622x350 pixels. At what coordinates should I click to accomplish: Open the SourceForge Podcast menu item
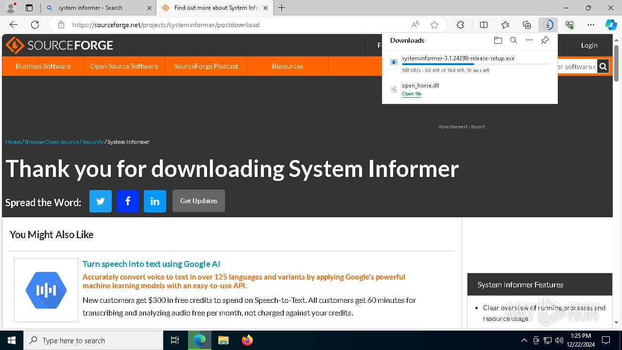[206, 66]
